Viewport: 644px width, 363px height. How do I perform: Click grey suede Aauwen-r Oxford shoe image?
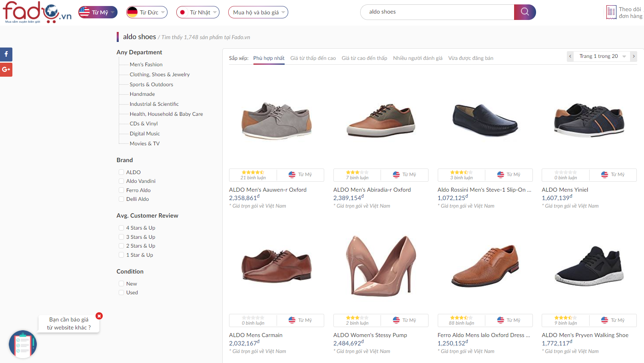pyautogui.click(x=276, y=121)
